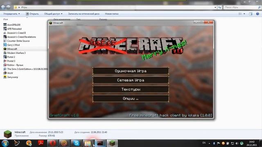Switch to the dark console taskbar window
This screenshot has width=262, height=147.
pos(100,143)
